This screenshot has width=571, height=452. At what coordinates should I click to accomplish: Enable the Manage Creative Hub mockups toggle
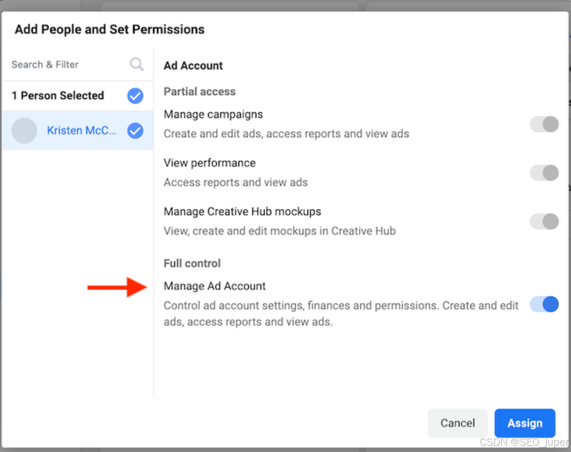point(544,222)
